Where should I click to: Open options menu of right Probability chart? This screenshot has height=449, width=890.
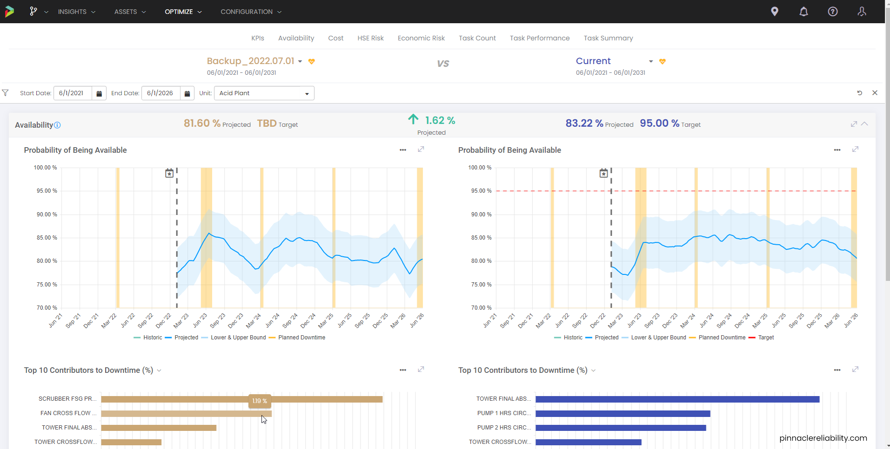tap(837, 150)
